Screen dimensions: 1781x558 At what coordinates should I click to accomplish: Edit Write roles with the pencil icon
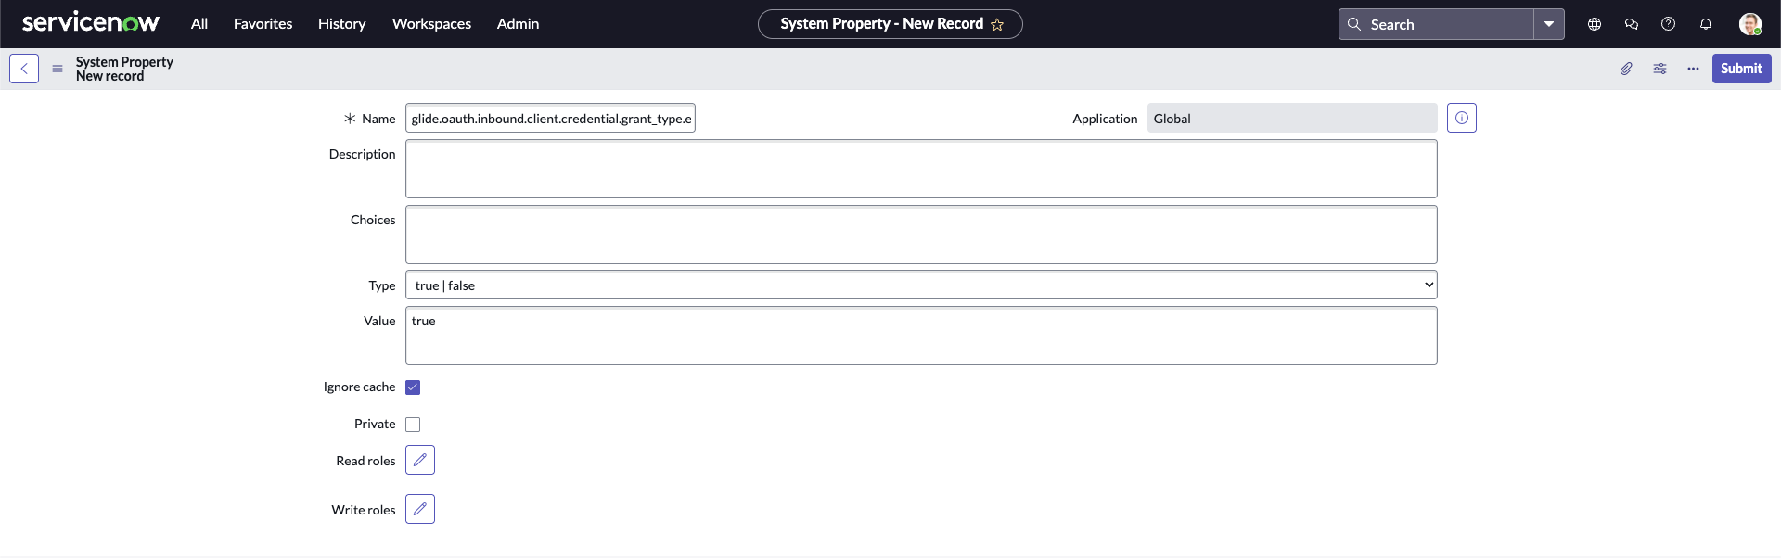point(420,509)
